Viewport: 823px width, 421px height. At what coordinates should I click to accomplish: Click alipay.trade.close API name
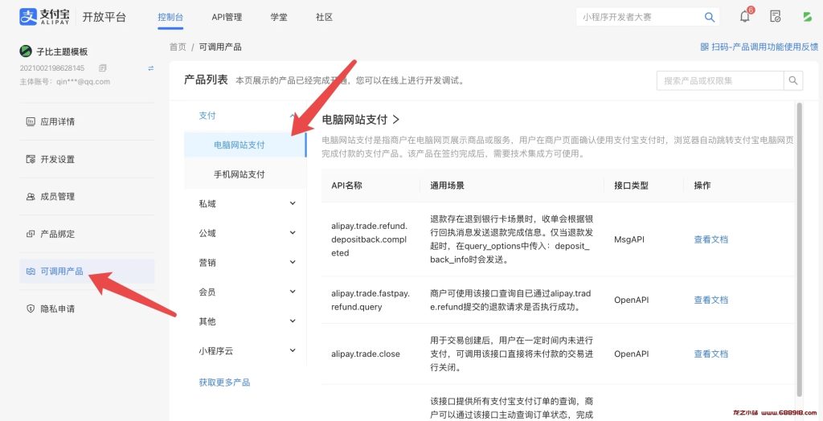(366, 354)
